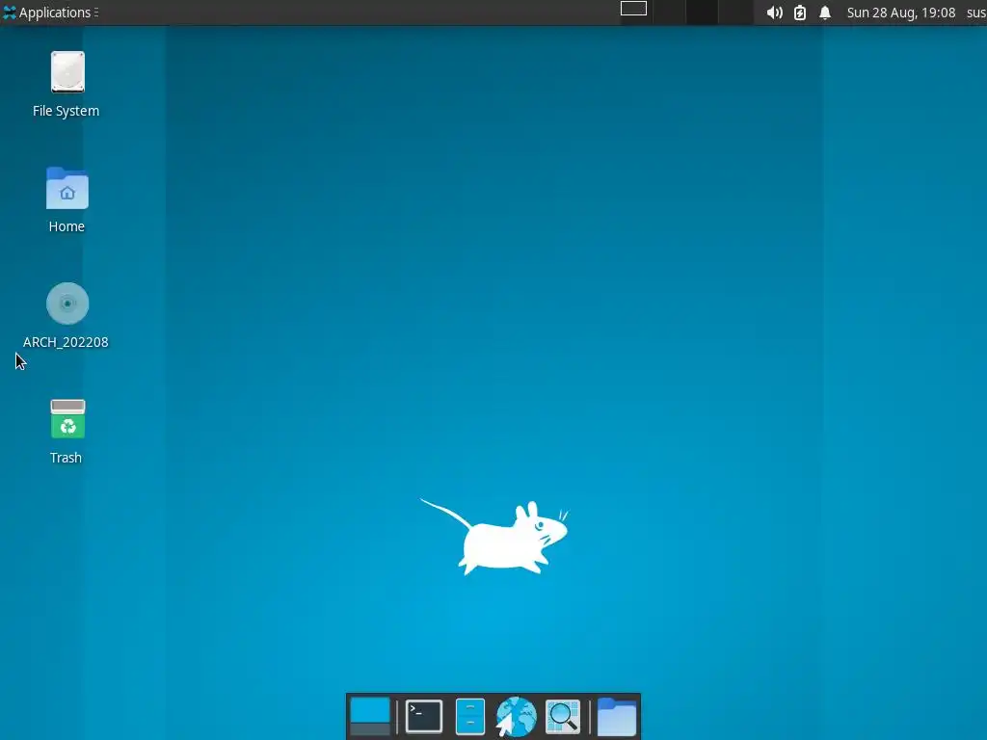Click the workspace switcher box in top panel

[633, 8]
